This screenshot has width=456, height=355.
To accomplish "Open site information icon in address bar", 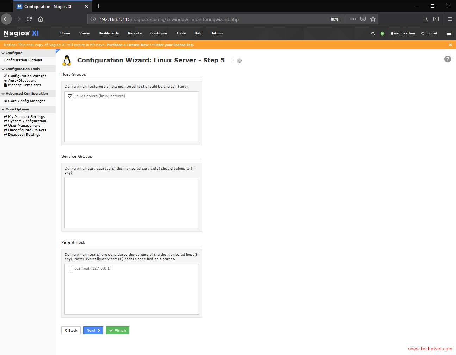I will [93, 19].
